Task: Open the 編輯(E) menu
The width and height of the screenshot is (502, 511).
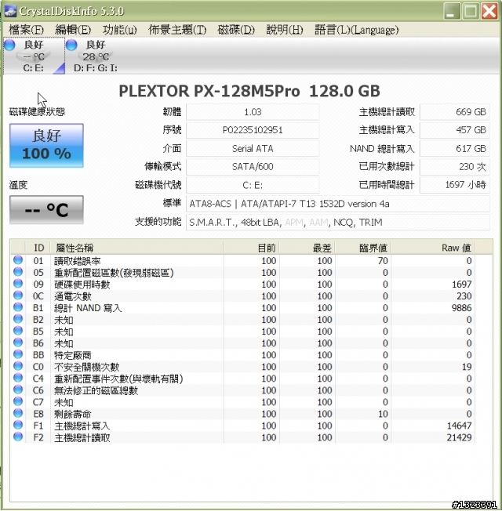Action: (73, 30)
